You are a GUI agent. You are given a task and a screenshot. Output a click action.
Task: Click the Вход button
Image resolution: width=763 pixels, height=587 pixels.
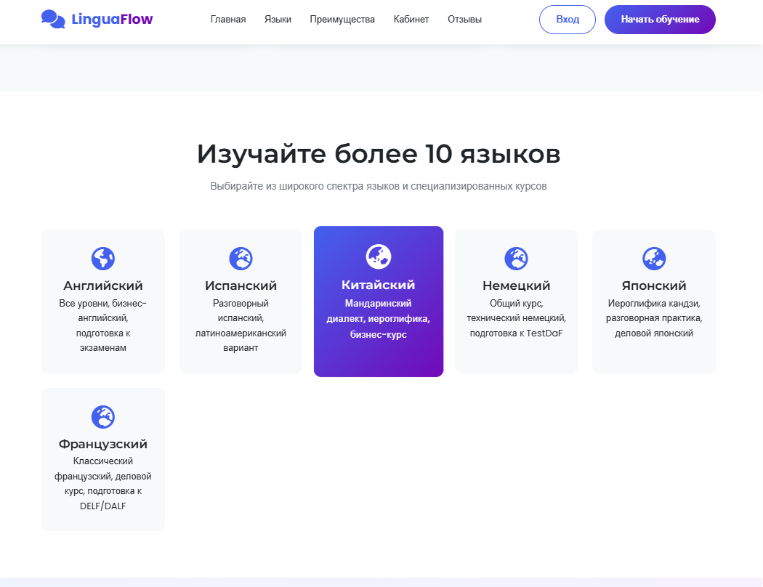coord(568,20)
